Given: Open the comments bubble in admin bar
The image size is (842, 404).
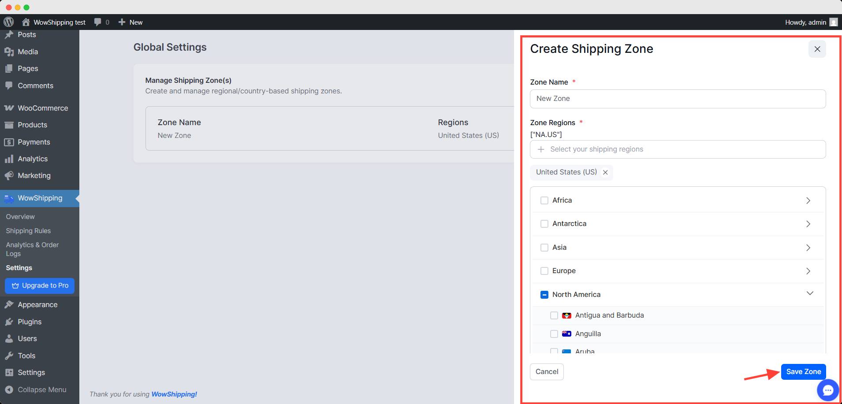Looking at the screenshot, I should pos(98,22).
